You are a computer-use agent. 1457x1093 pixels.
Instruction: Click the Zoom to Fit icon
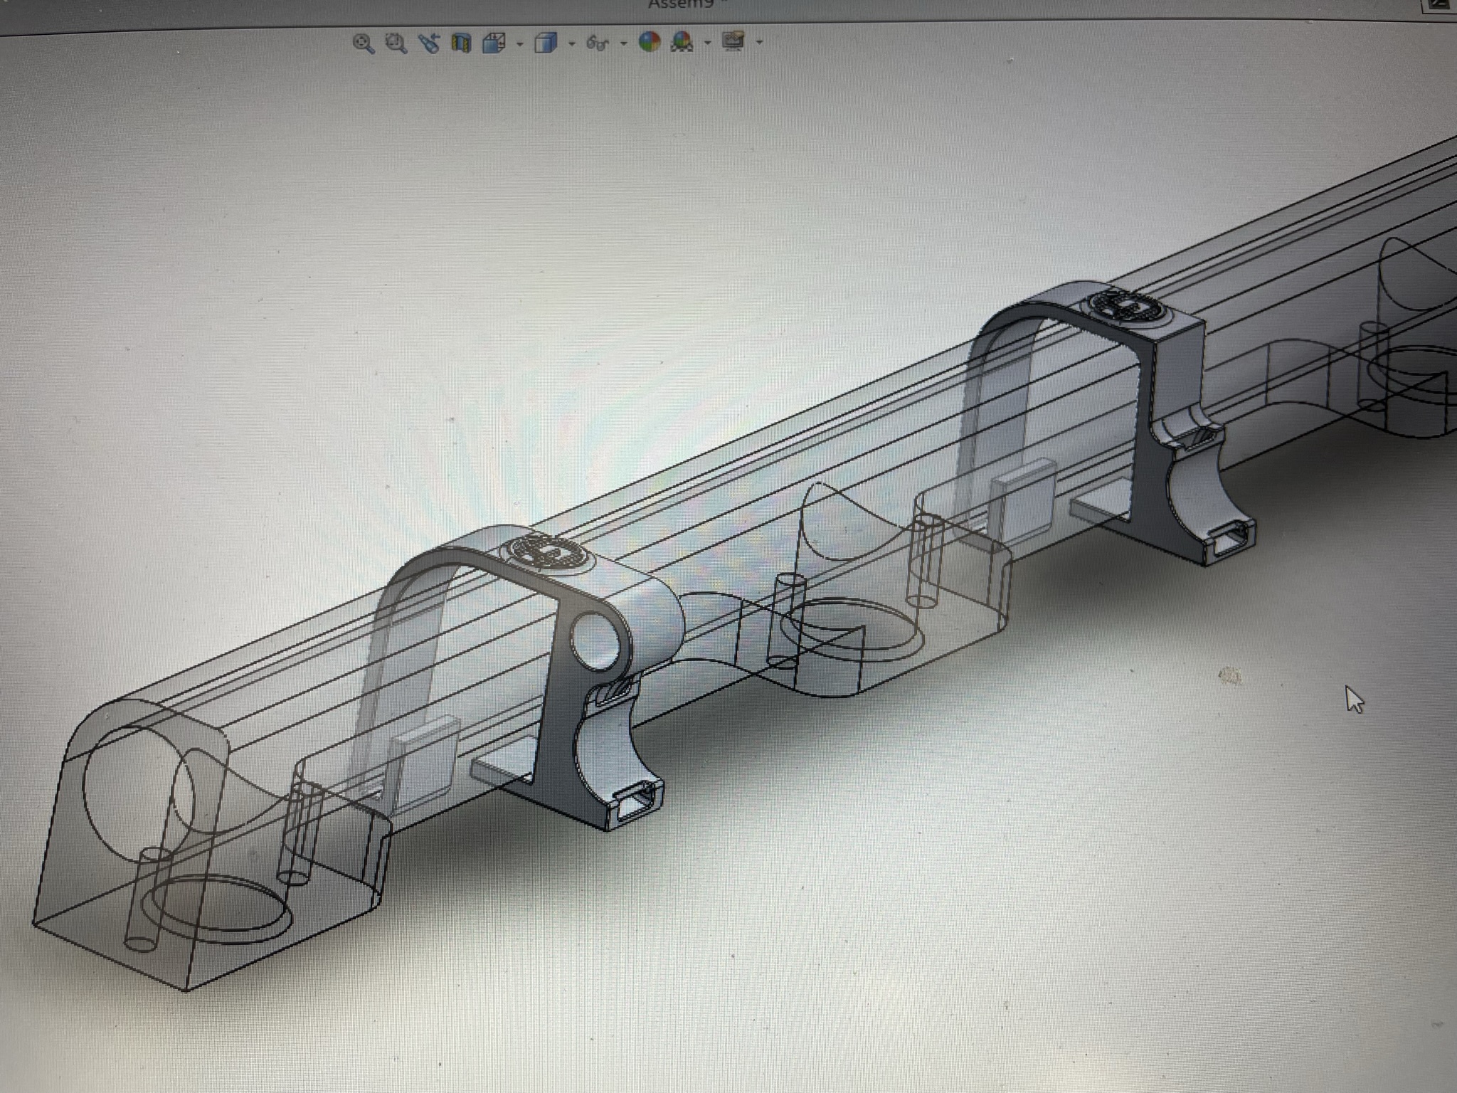tap(364, 43)
